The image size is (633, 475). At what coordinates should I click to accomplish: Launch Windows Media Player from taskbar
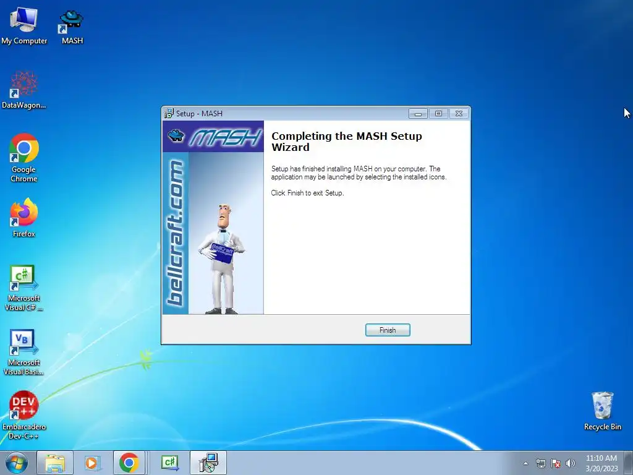[x=91, y=463]
